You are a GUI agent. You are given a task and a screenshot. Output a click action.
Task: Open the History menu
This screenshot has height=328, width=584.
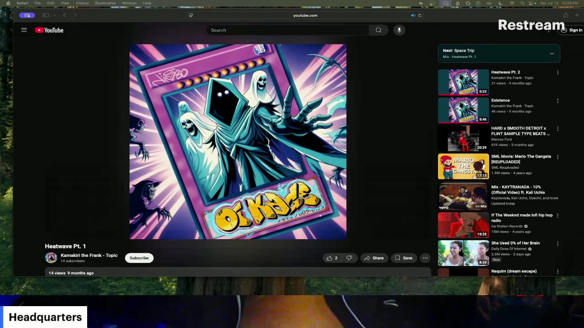coord(82,3)
